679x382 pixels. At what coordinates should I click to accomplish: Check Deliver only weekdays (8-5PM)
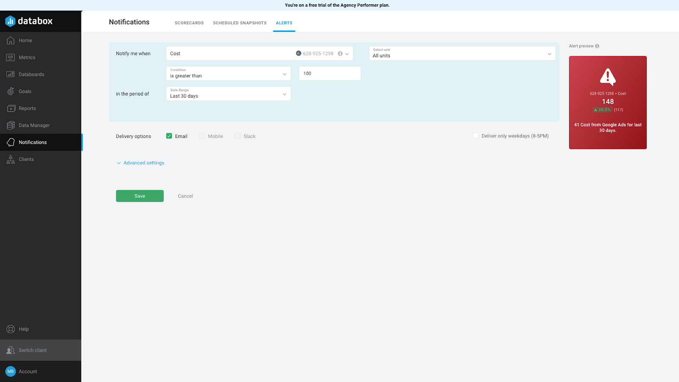[x=476, y=136]
